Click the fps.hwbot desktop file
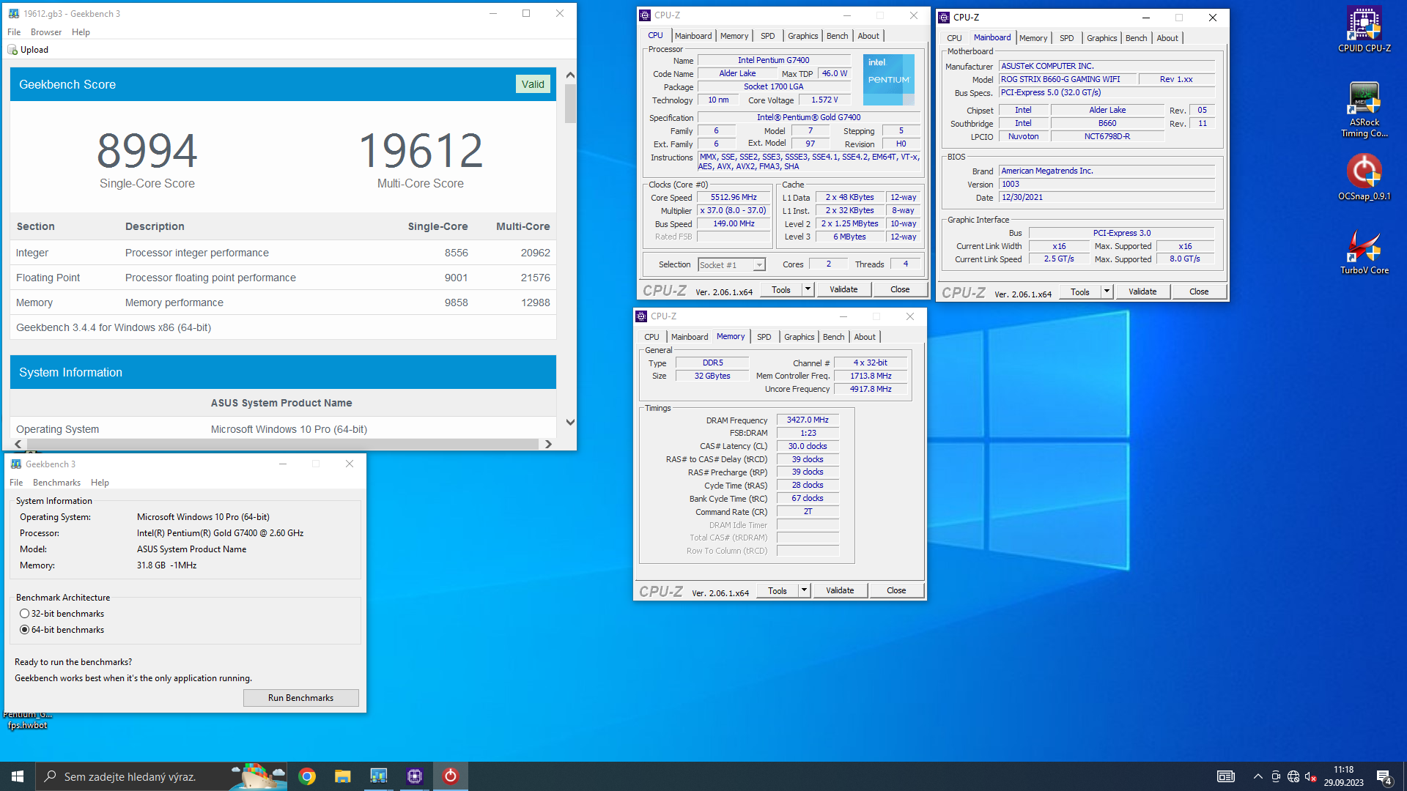This screenshot has width=1407, height=791. (27, 720)
